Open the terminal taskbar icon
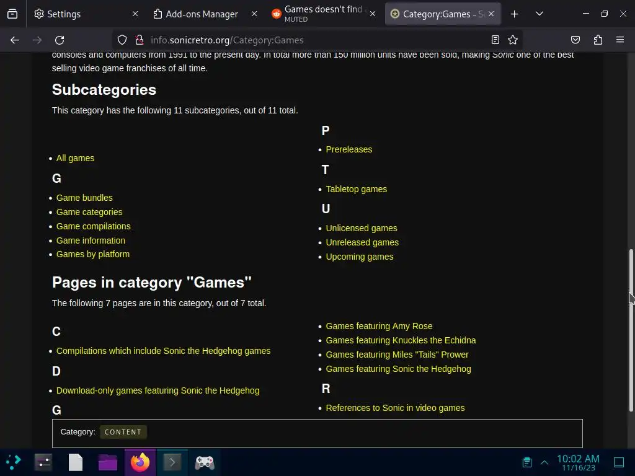 click(172, 462)
